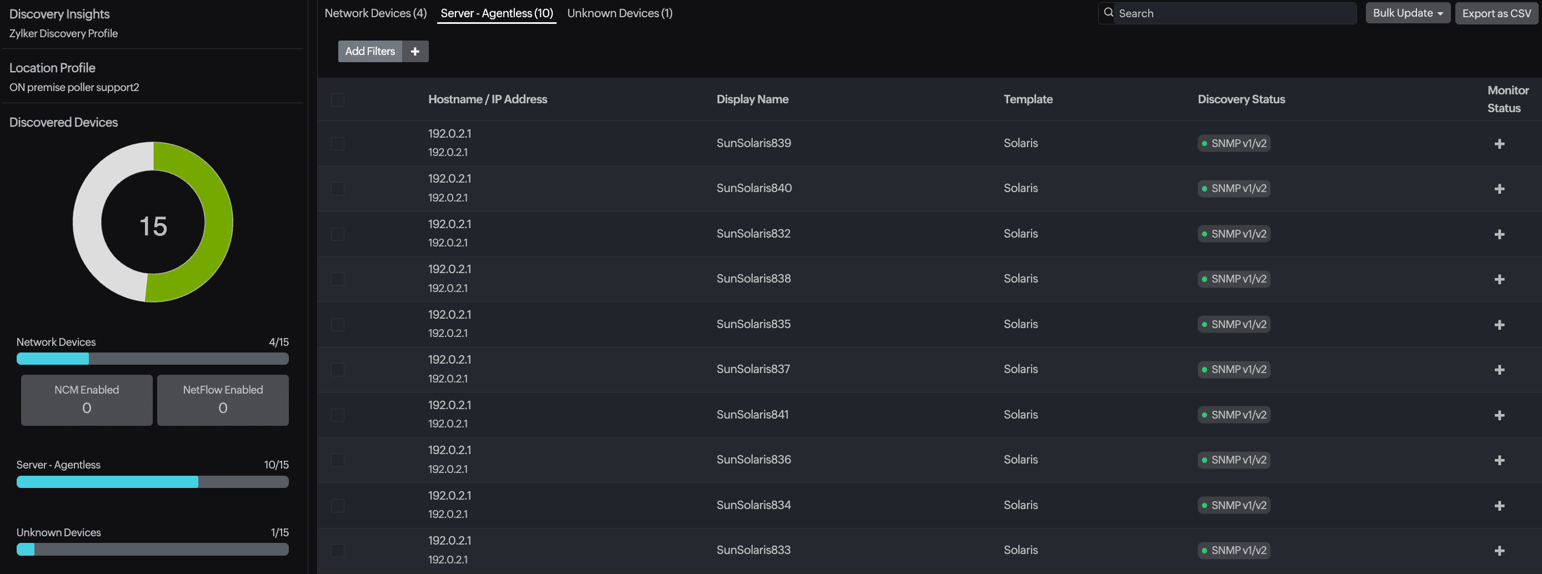Open the Bulk Update dropdown
1542x574 pixels.
(1408, 13)
